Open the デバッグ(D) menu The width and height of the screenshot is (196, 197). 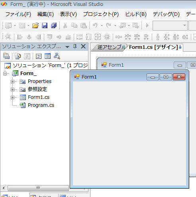click(166, 14)
